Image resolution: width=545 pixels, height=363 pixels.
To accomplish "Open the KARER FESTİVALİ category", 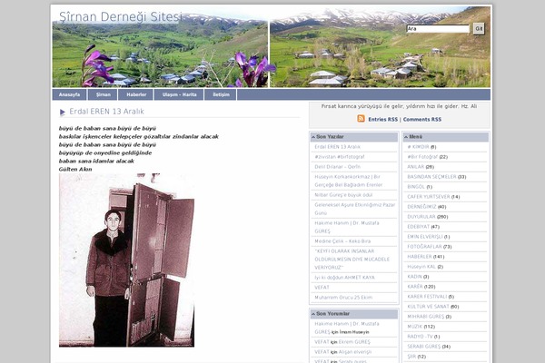I will pos(427,297).
